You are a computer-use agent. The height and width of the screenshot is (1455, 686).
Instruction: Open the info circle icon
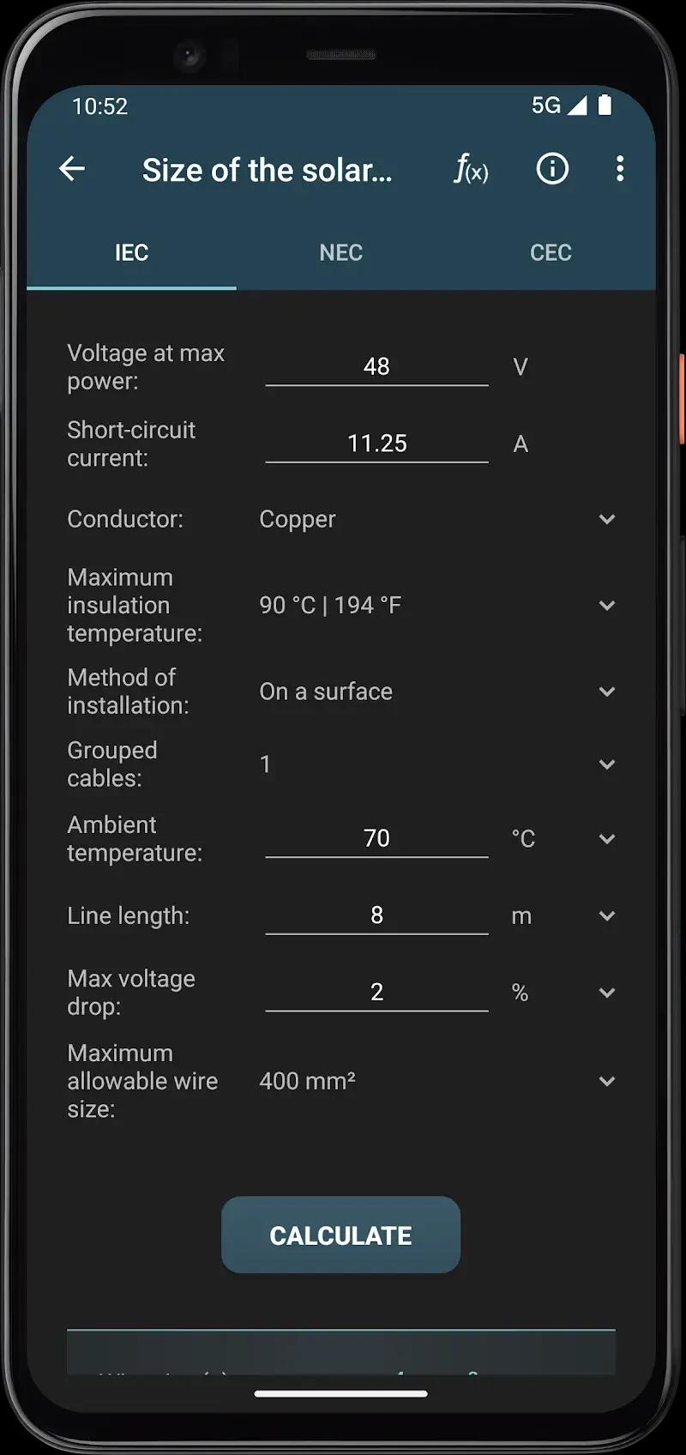[552, 169]
